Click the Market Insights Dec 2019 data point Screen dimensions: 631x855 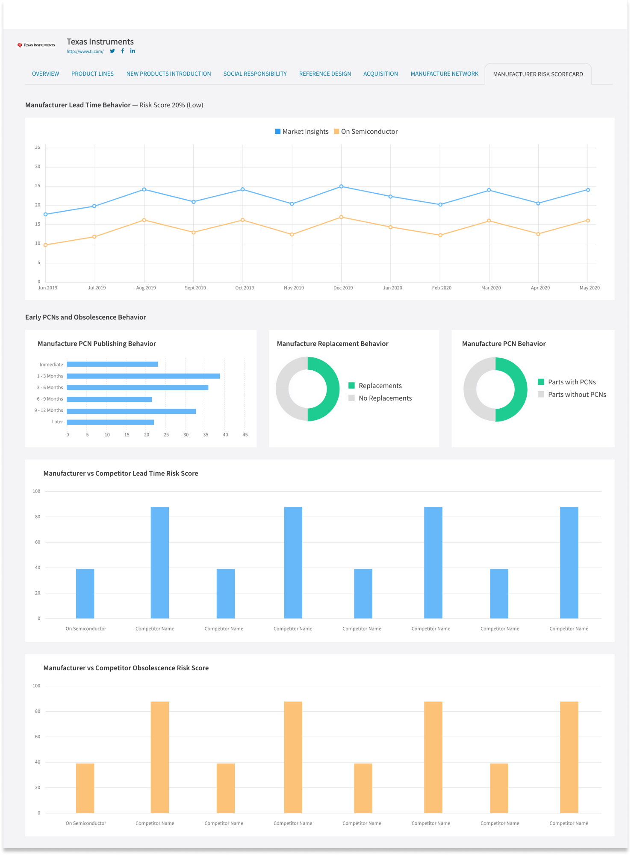341,186
